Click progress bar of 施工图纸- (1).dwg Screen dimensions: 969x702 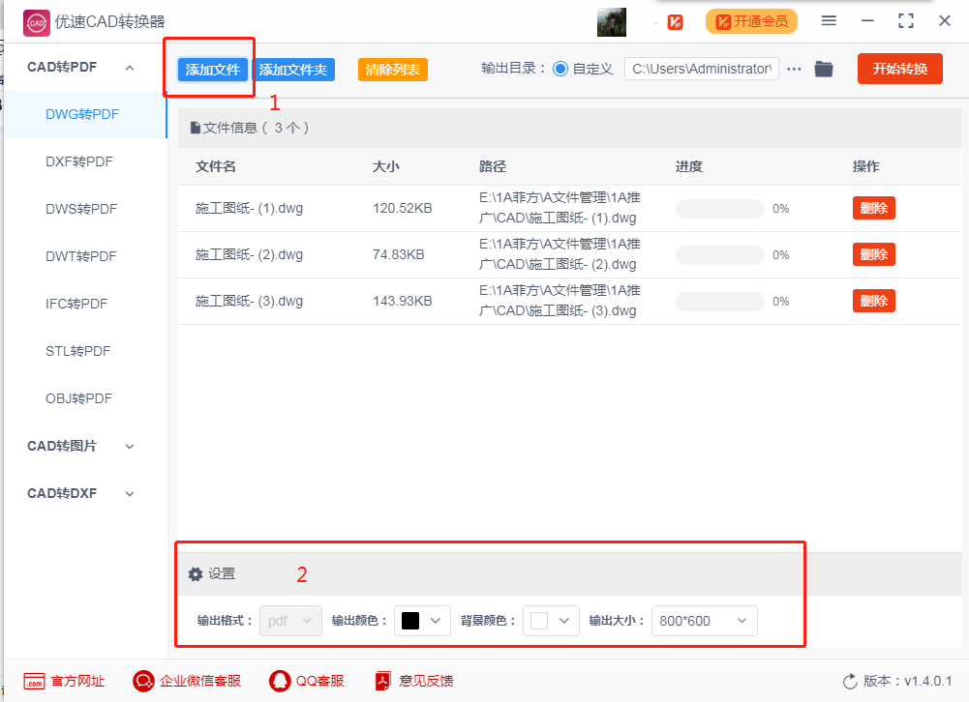pyautogui.click(x=719, y=209)
